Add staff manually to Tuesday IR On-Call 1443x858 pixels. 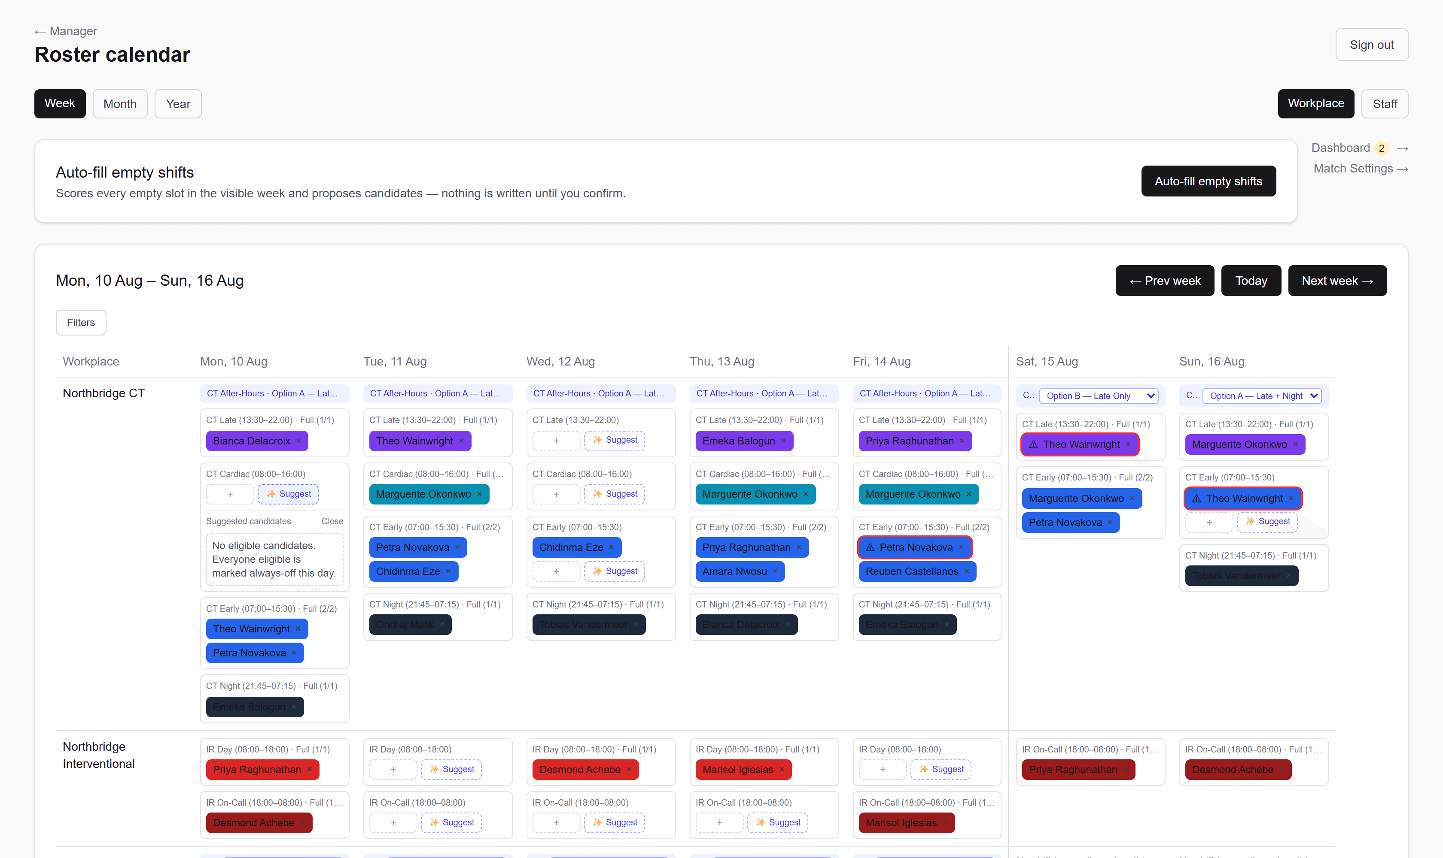393,823
